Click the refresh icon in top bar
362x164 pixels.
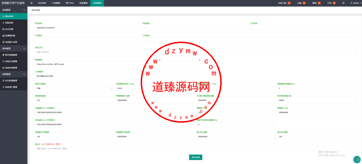click(343, 3)
